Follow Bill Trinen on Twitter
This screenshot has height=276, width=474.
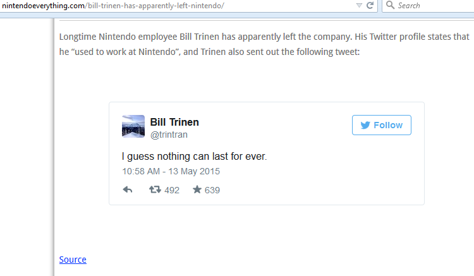[381, 125]
